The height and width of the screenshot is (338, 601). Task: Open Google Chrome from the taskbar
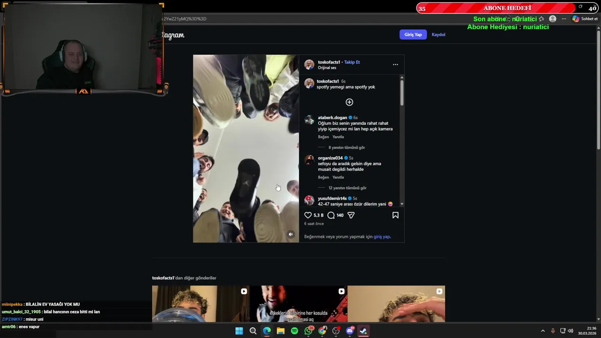(x=322, y=331)
